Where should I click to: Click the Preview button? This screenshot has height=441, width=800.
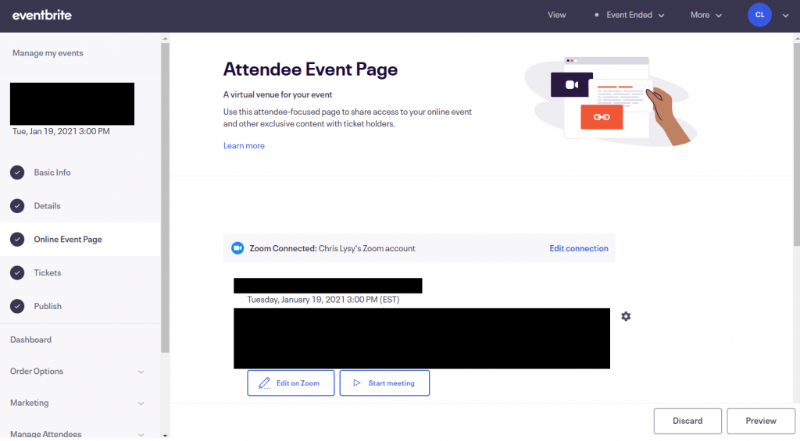[761, 421]
